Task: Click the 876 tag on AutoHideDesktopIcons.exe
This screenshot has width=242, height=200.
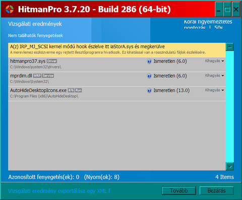Action: (x=71, y=90)
